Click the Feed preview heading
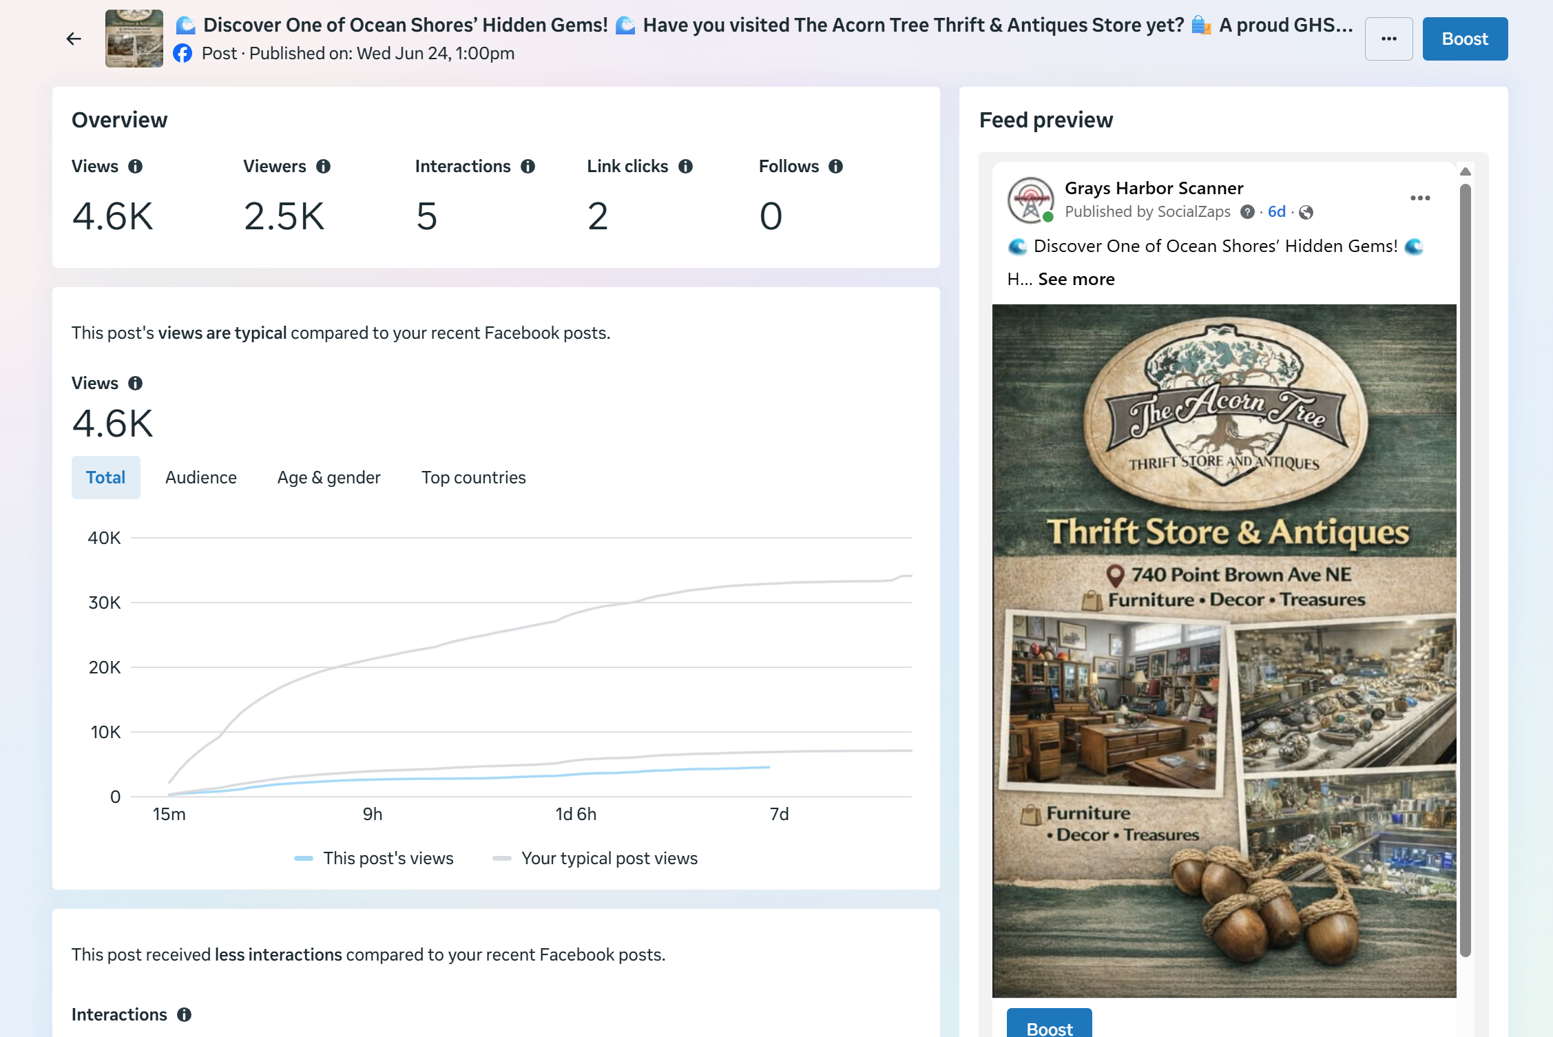Image resolution: width=1553 pixels, height=1037 pixels. pos(1046,121)
